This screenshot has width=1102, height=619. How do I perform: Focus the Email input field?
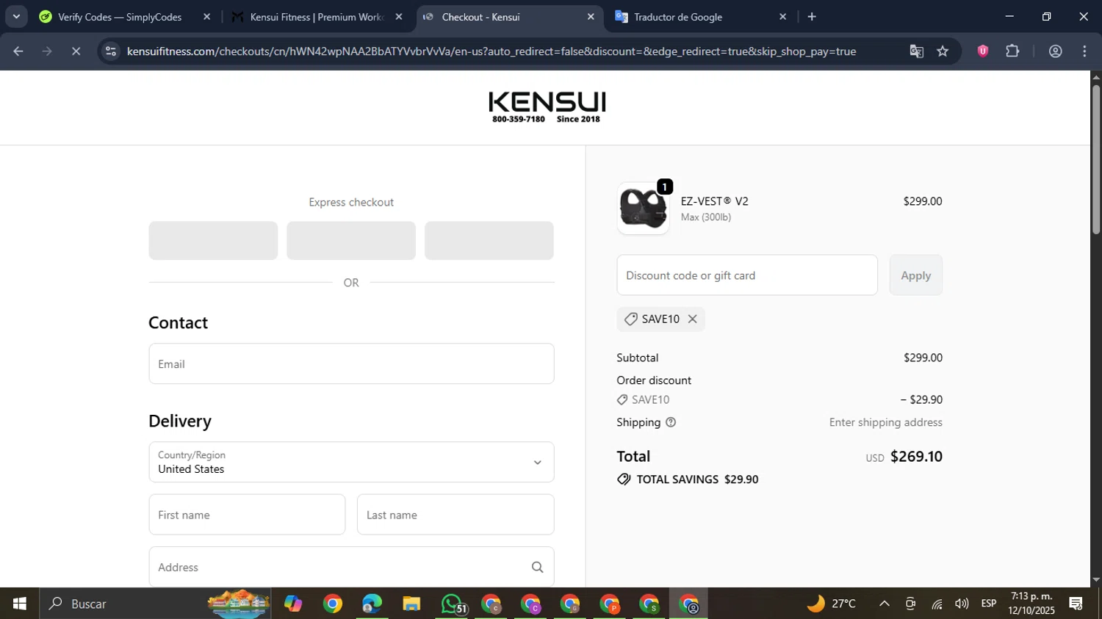point(351,363)
